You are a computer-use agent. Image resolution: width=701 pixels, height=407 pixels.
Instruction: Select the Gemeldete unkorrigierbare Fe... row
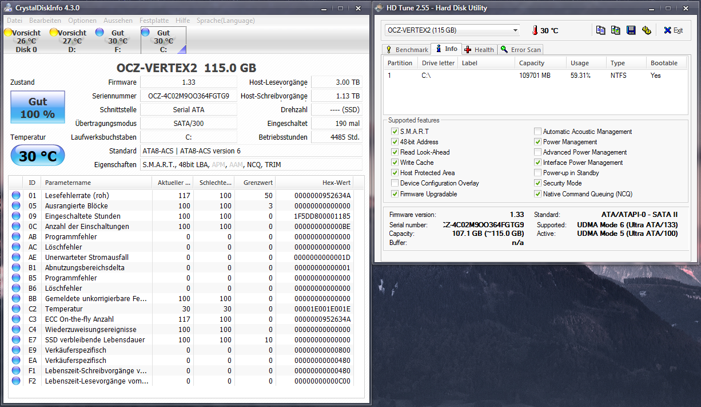click(x=187, y=299)
